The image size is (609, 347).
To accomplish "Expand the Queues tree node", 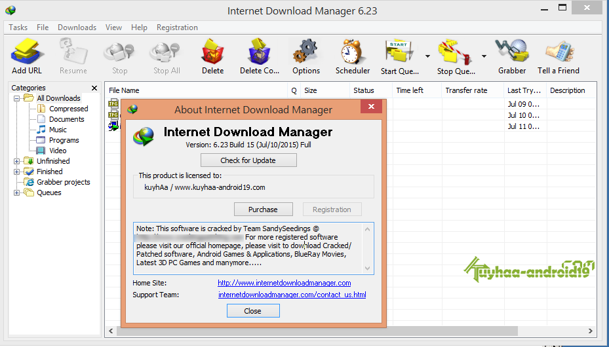I will [x=16, y=192].
